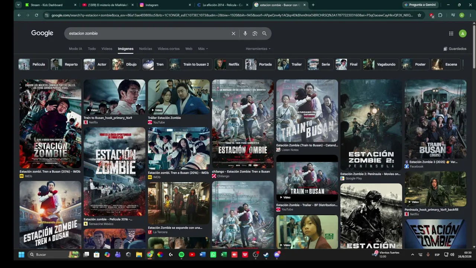The height and width of the screenshot is (268, 476).
Task: Expand the Herramientas tools dropdown
Action: [x=258, y=49]
